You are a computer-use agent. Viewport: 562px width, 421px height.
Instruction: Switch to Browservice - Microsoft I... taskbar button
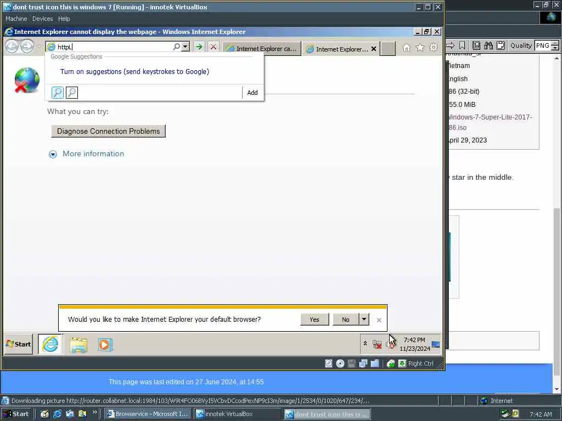tap(148, 414)
